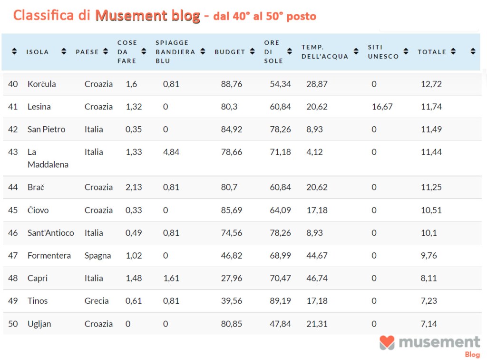Select the La Maddalena island cell
The width and height of the screenshot is (487, 360).
(48, 158)
